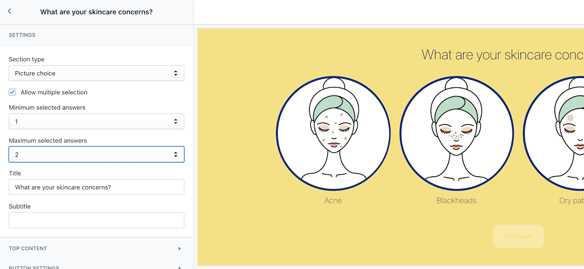Viewport: 584px width, 269px height.
Task: Select the Acne face illustration
Action: (x=333, y=133)
